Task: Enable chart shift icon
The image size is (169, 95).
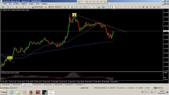Action: coord(94,7)
